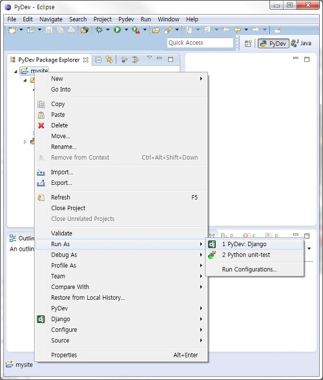The height and width of the screenshot is (380, 323).
Task: Toggle Link with Editor in Package Explorer
Action: [109, 59]
